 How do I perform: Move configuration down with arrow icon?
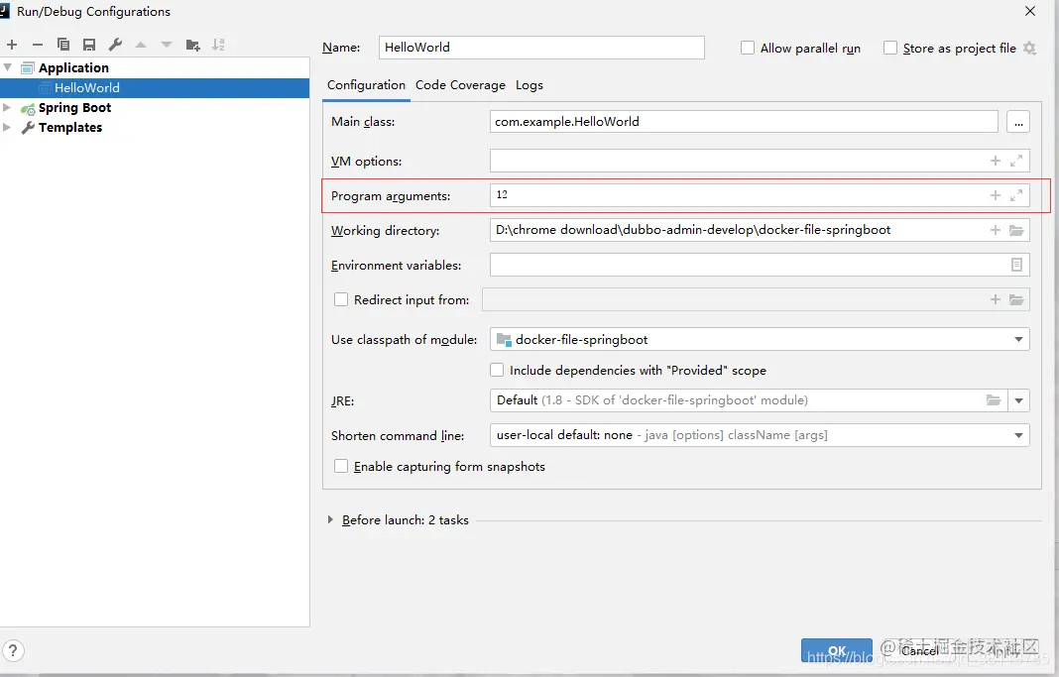[167, 45]
